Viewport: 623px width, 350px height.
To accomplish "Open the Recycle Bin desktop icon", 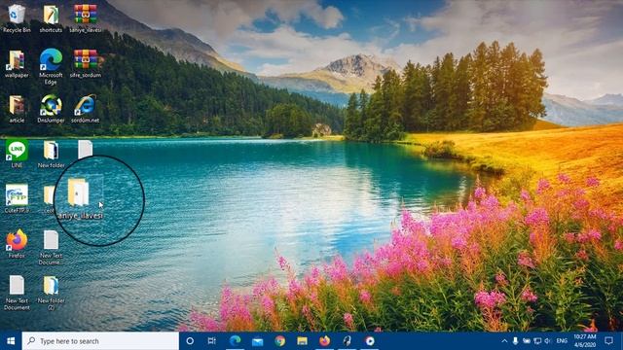I will 17,17.
